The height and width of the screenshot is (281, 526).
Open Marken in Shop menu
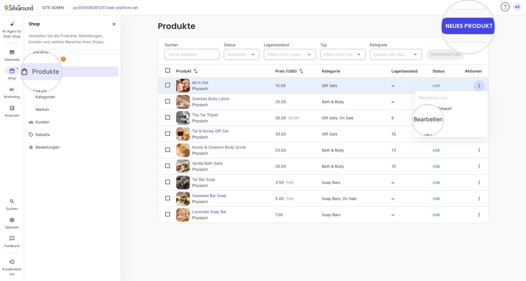(42, 110)
